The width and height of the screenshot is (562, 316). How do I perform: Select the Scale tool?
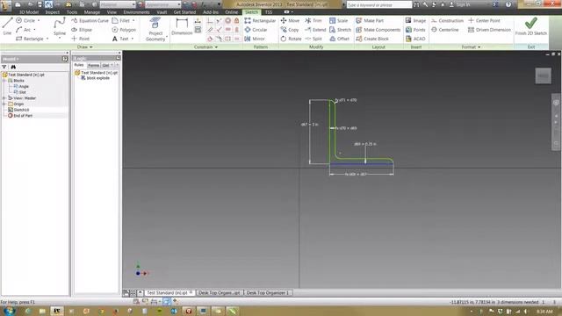339,21
